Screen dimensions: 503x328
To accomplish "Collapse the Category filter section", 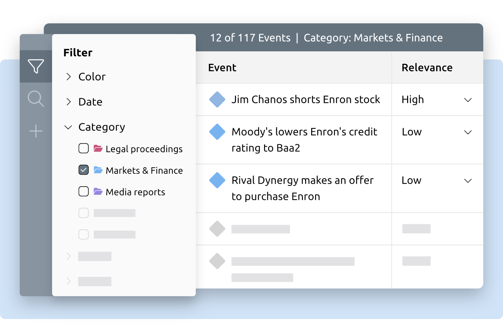I will [68, 127].
